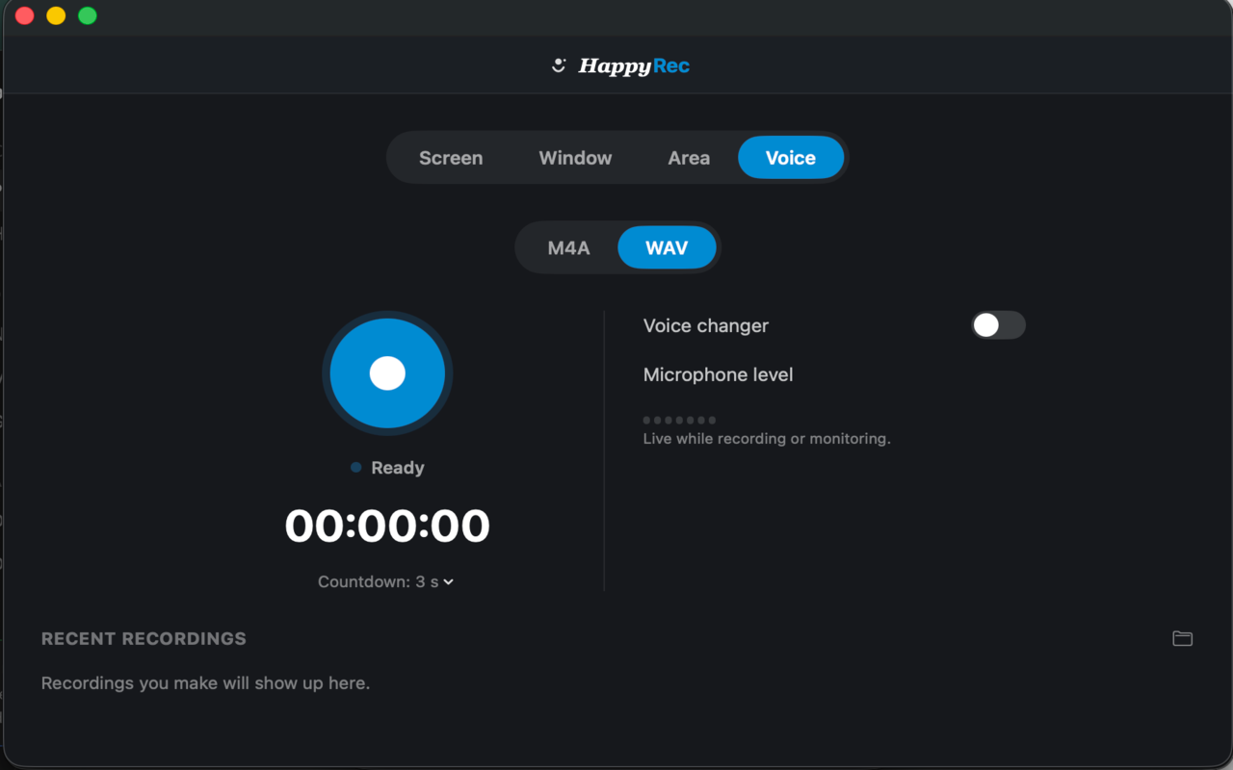
Task: Click the Microphone level meter dots
Action: (x=680, y=420)
